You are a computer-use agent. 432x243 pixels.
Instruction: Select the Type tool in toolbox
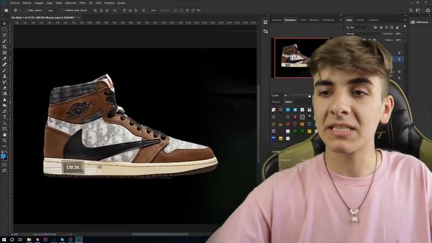click(x=5, y=117)
